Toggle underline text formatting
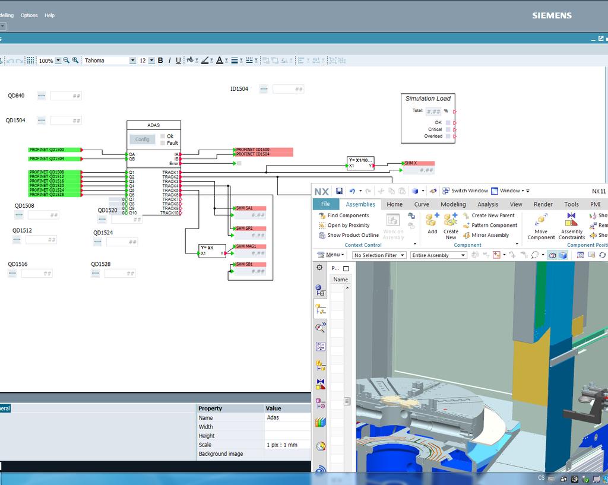608x485 pixels. pyautogui.click(x=178, y=61)
